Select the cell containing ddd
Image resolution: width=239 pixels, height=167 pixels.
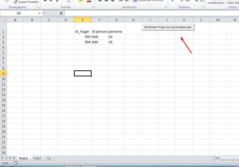tap(100, 42)
